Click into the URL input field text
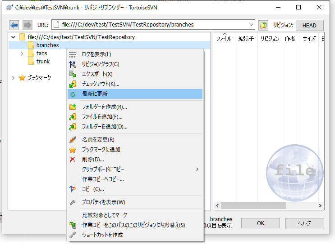Screen dimensions: 335x249 pos(128,25)
